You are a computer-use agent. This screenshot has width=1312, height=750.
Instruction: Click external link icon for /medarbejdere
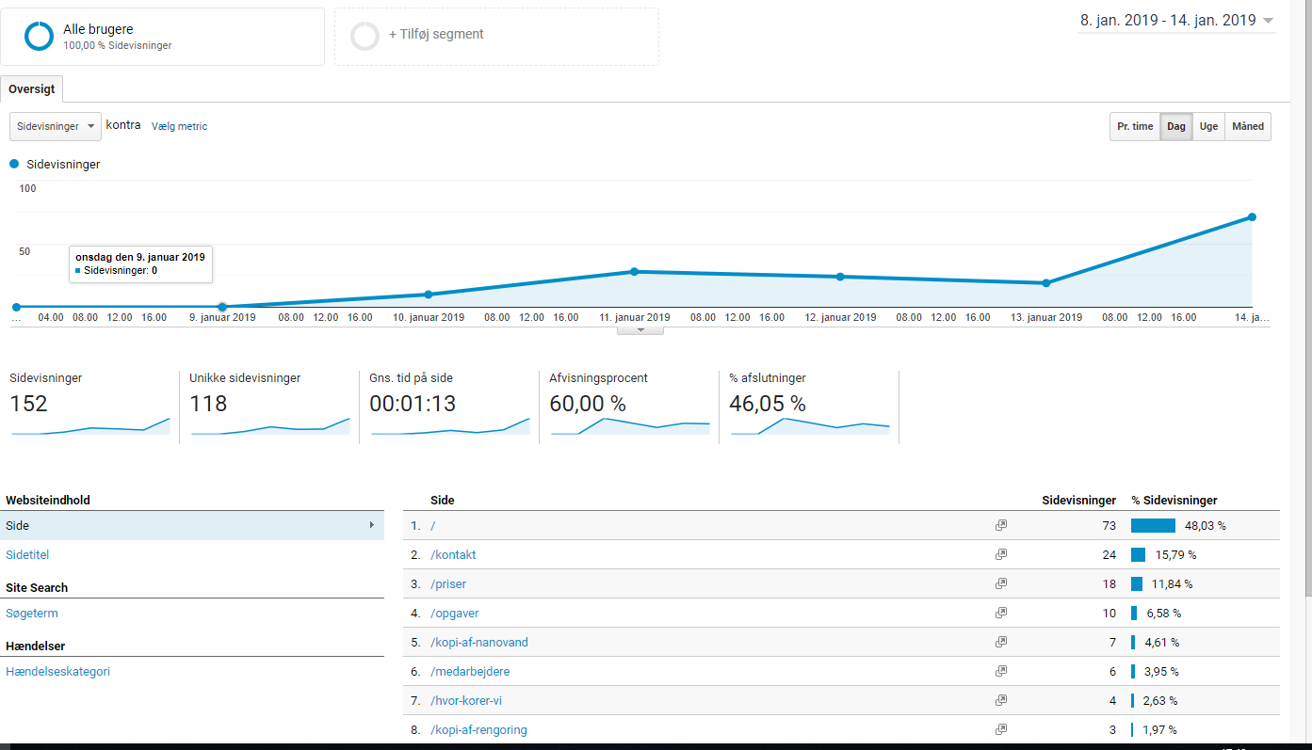pos(1001,672)
